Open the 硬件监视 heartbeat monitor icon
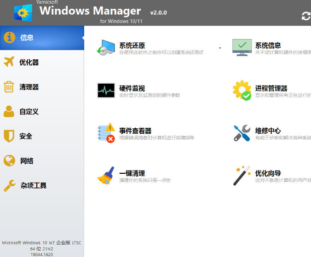The height and width of the screenshot is (257, 311). coord(106,91)
